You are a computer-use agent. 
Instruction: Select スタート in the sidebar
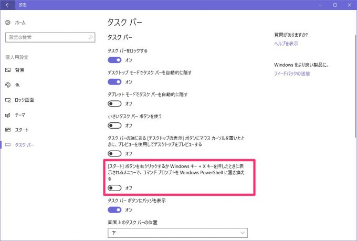(x=22, y=130)
